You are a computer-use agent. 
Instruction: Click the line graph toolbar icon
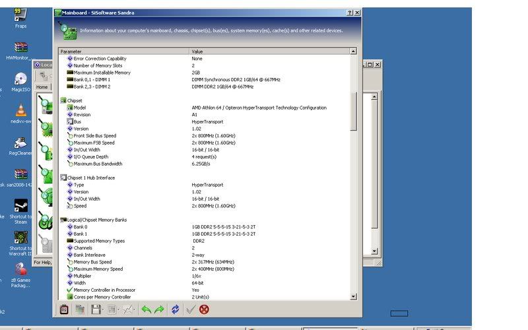tap(127, 309)
